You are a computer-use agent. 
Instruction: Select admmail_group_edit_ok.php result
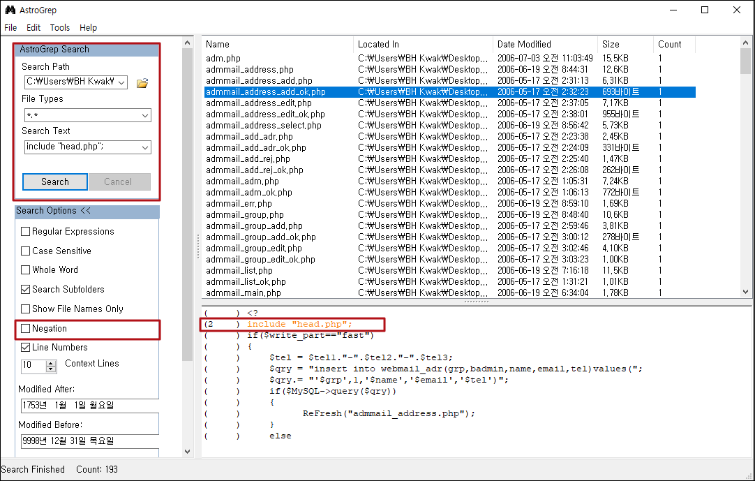[450, 259]
